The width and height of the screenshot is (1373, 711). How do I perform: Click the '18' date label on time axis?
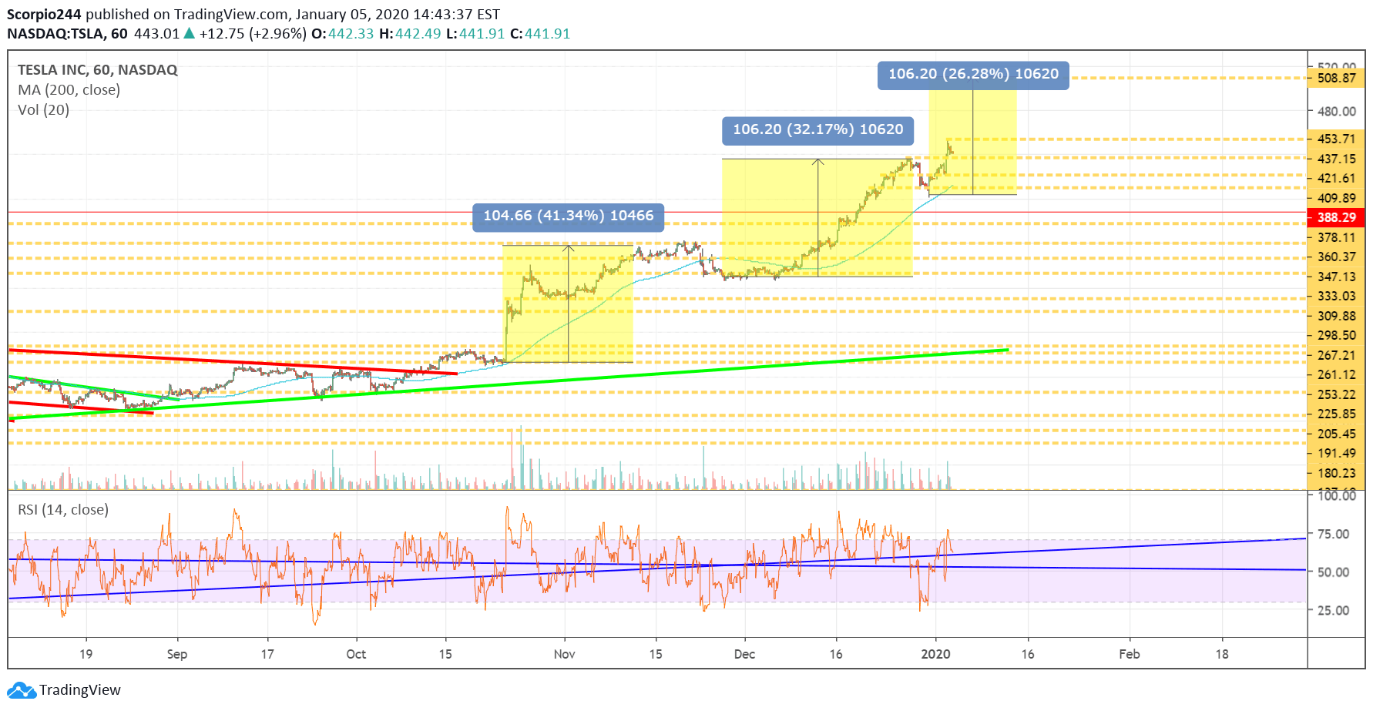click(x=1222, y=654)
